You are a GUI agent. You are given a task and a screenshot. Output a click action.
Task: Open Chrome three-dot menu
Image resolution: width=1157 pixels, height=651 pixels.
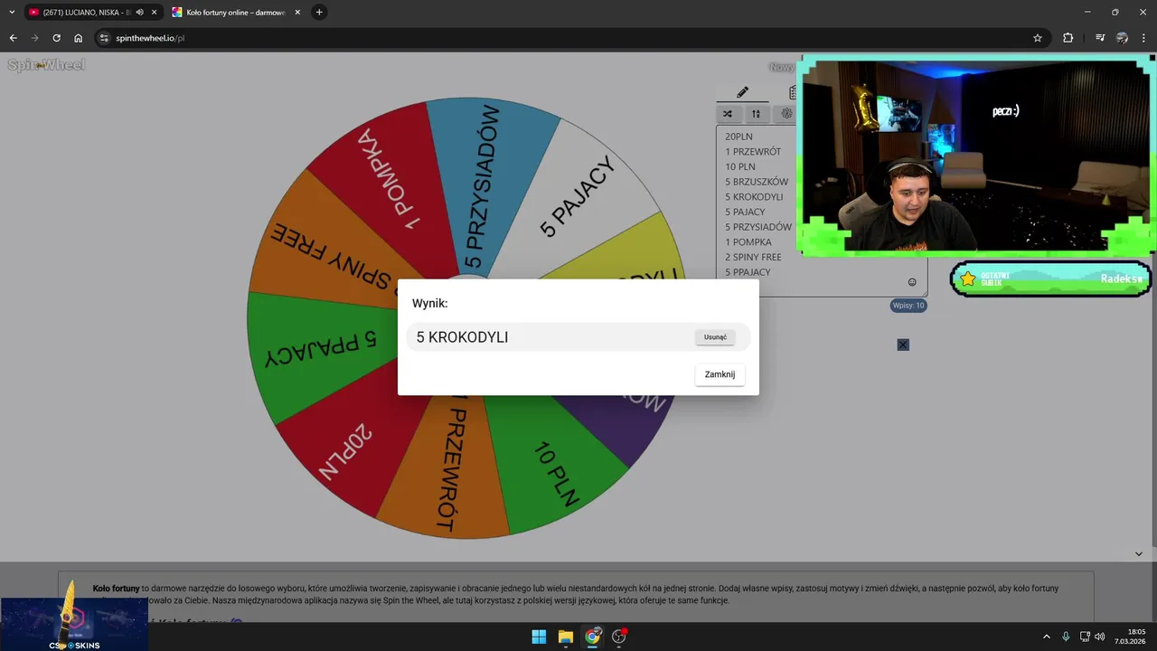1143,38
